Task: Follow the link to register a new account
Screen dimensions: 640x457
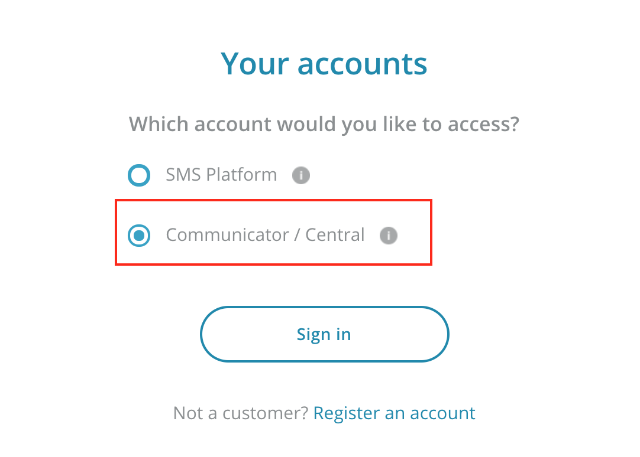Action: 394,413
